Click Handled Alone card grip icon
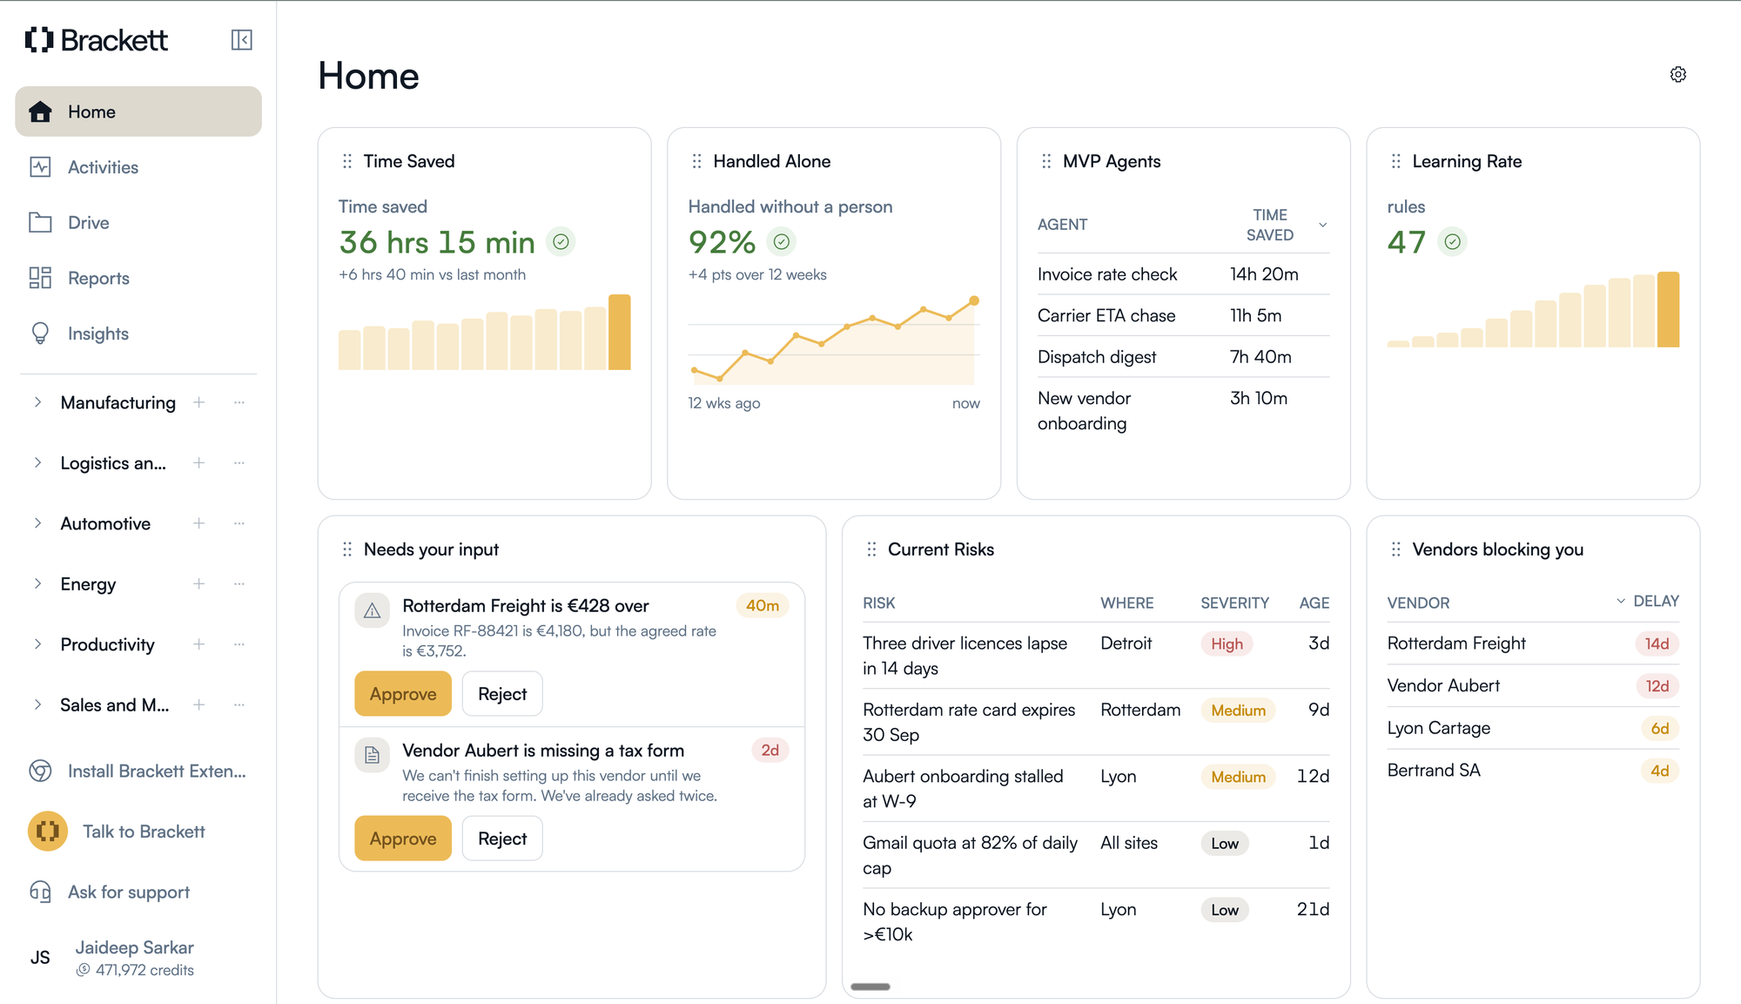The width and height of the screenshot is (1741, 1004). click(x=696, y=161)
